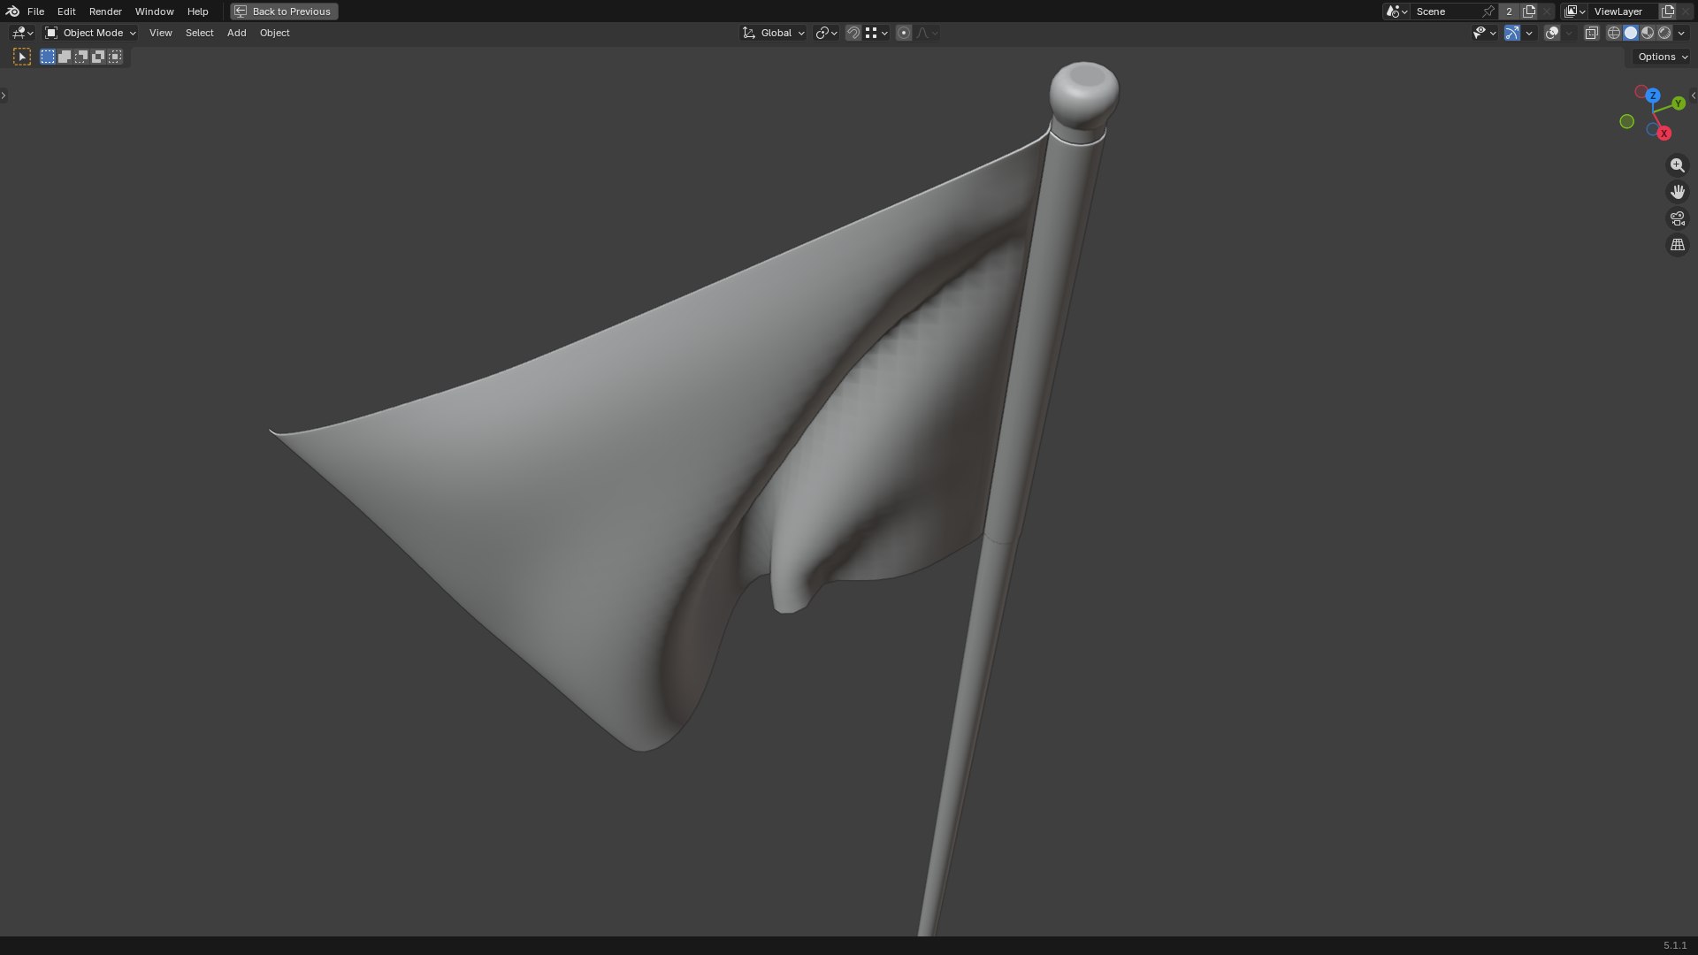Choose the Intersect selection mode icon

point(115,57)
